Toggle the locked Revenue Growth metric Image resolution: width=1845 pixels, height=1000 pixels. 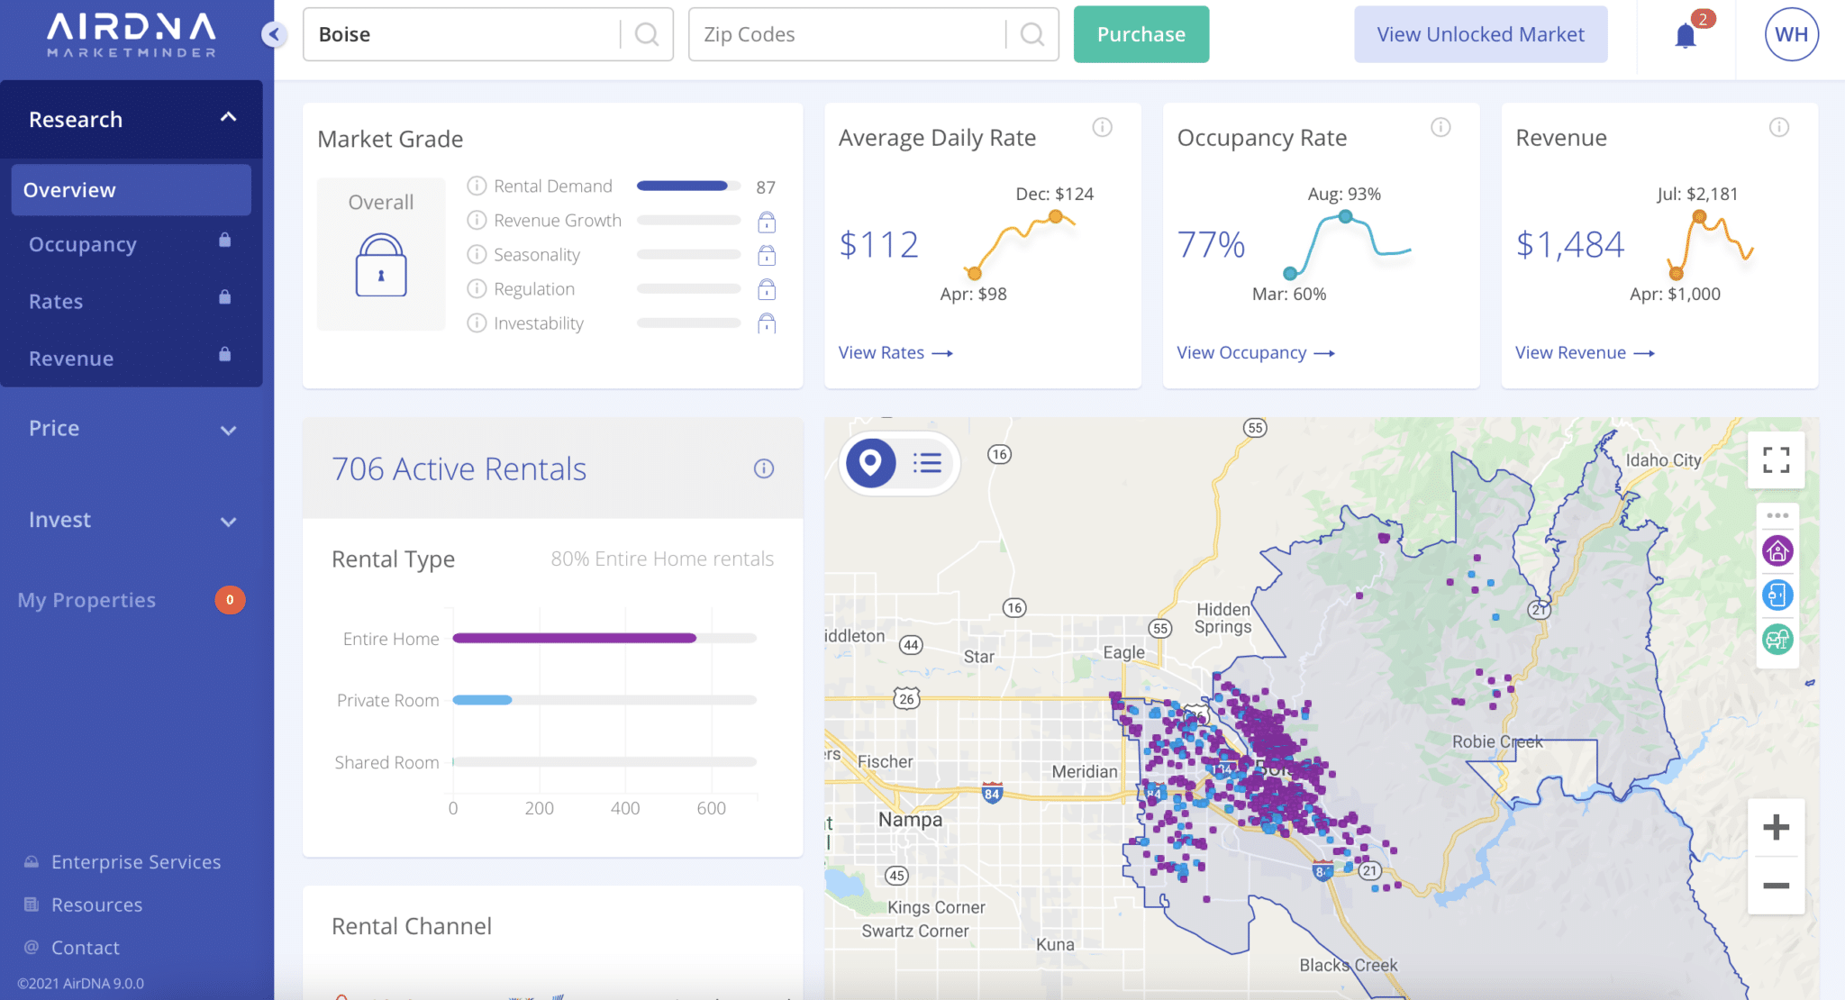coord(767,221)
